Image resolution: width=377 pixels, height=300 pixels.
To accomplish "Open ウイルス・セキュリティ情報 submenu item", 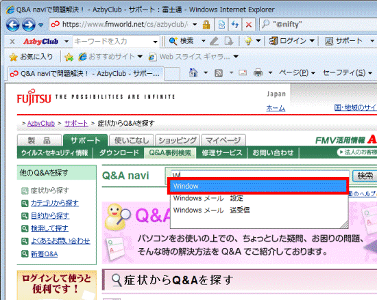I will coord(55,152).
